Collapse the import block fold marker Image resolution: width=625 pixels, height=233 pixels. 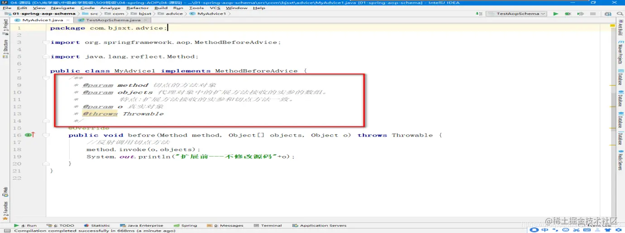46,42
